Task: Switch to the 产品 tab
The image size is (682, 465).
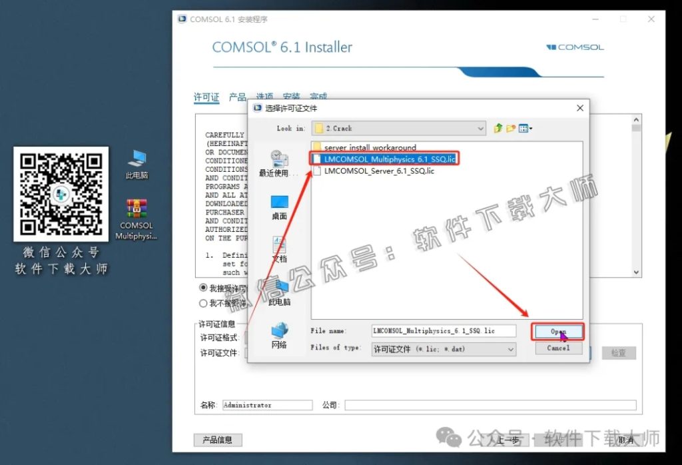Action: (236, 97)
